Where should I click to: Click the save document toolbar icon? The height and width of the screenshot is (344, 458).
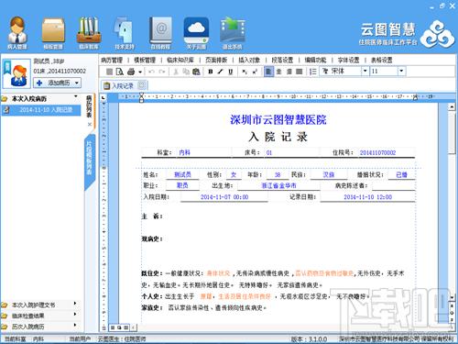[109, 72]
